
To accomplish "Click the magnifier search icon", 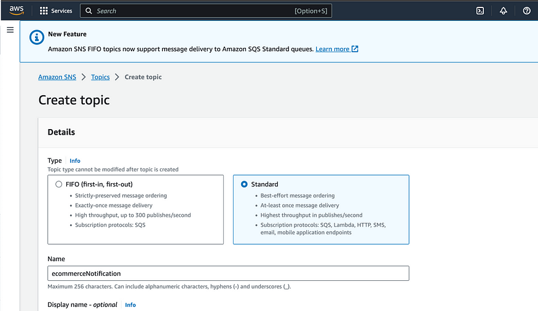I will pyautogui.click(x=89, y=11).
